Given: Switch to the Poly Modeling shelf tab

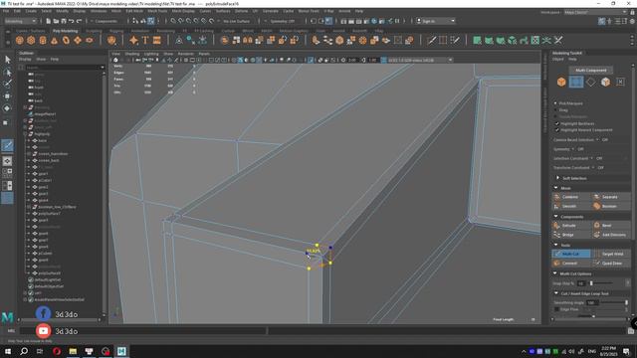Looking at the screenshot, I should tap(65, 31).
